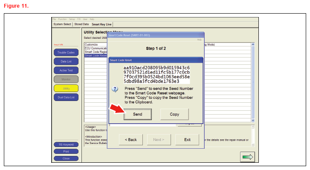Click the TIS Keyword button
This screenshot has height=170, width=310.
(66, 144)
